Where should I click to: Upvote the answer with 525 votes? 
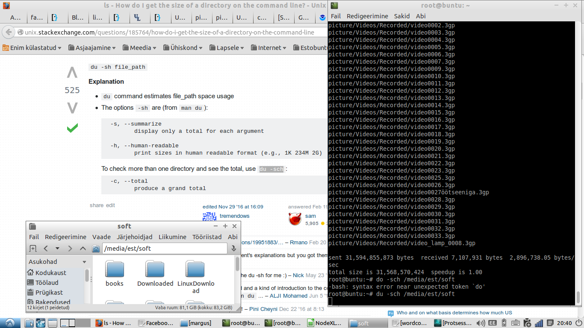coord(72,73)
